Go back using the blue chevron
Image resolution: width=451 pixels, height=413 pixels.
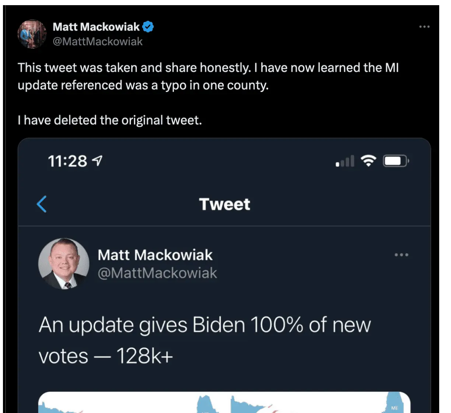42,204
